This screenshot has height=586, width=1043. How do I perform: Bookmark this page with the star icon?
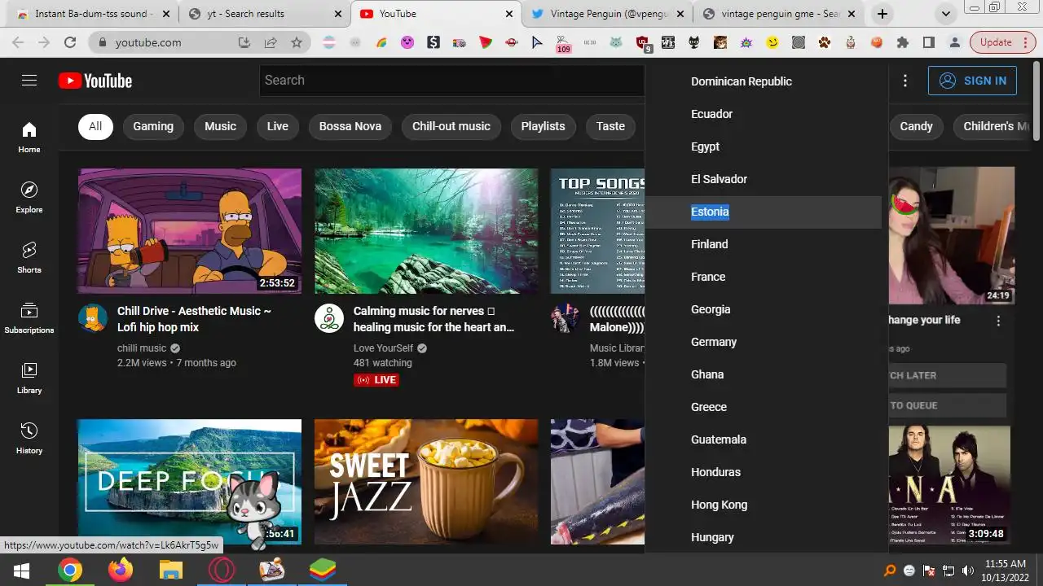(297, 42)
